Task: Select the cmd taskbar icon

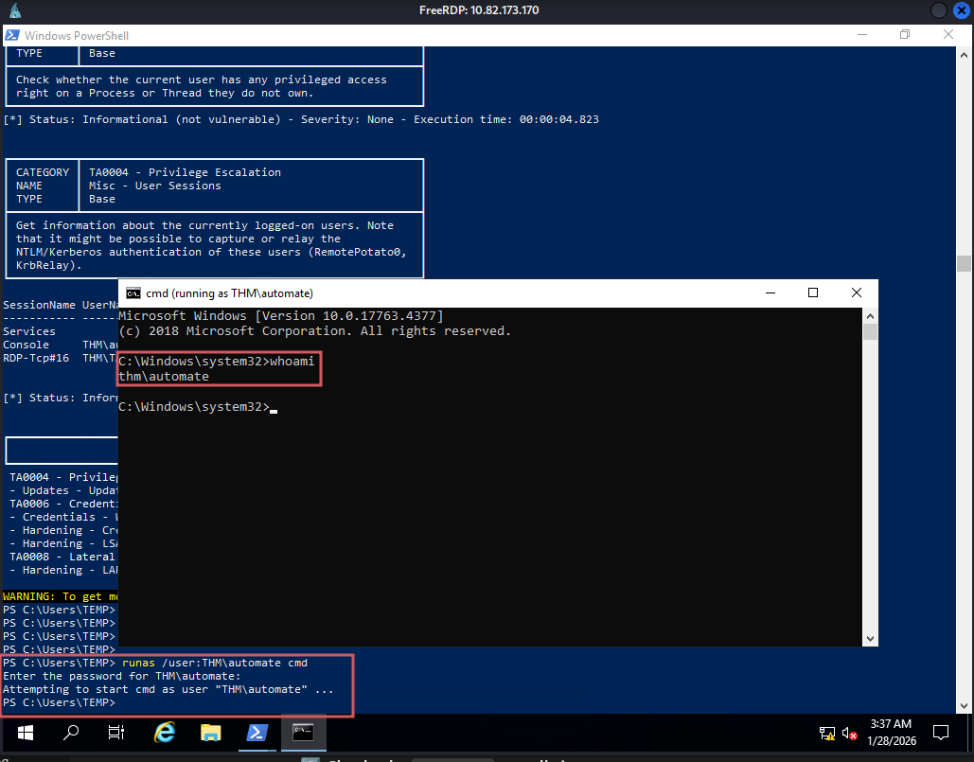Action: click(303, 732)
